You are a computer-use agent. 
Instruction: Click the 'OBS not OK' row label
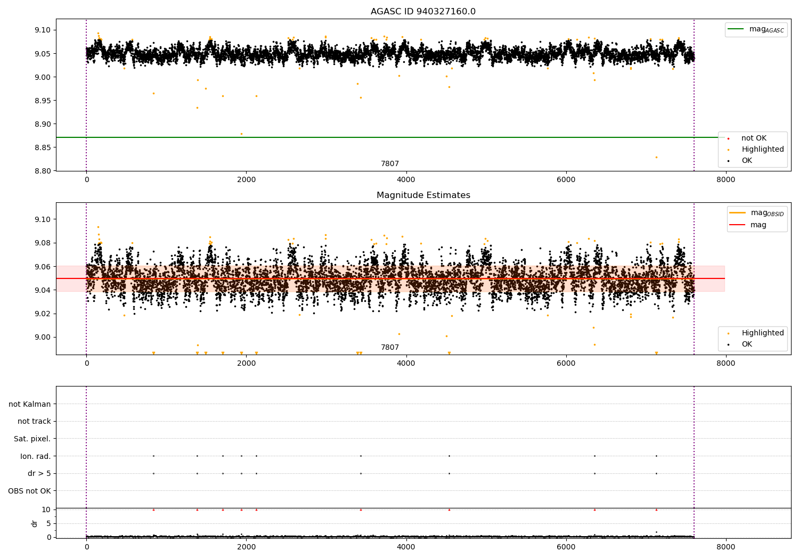pyautogui.click(x=30, y=491)
